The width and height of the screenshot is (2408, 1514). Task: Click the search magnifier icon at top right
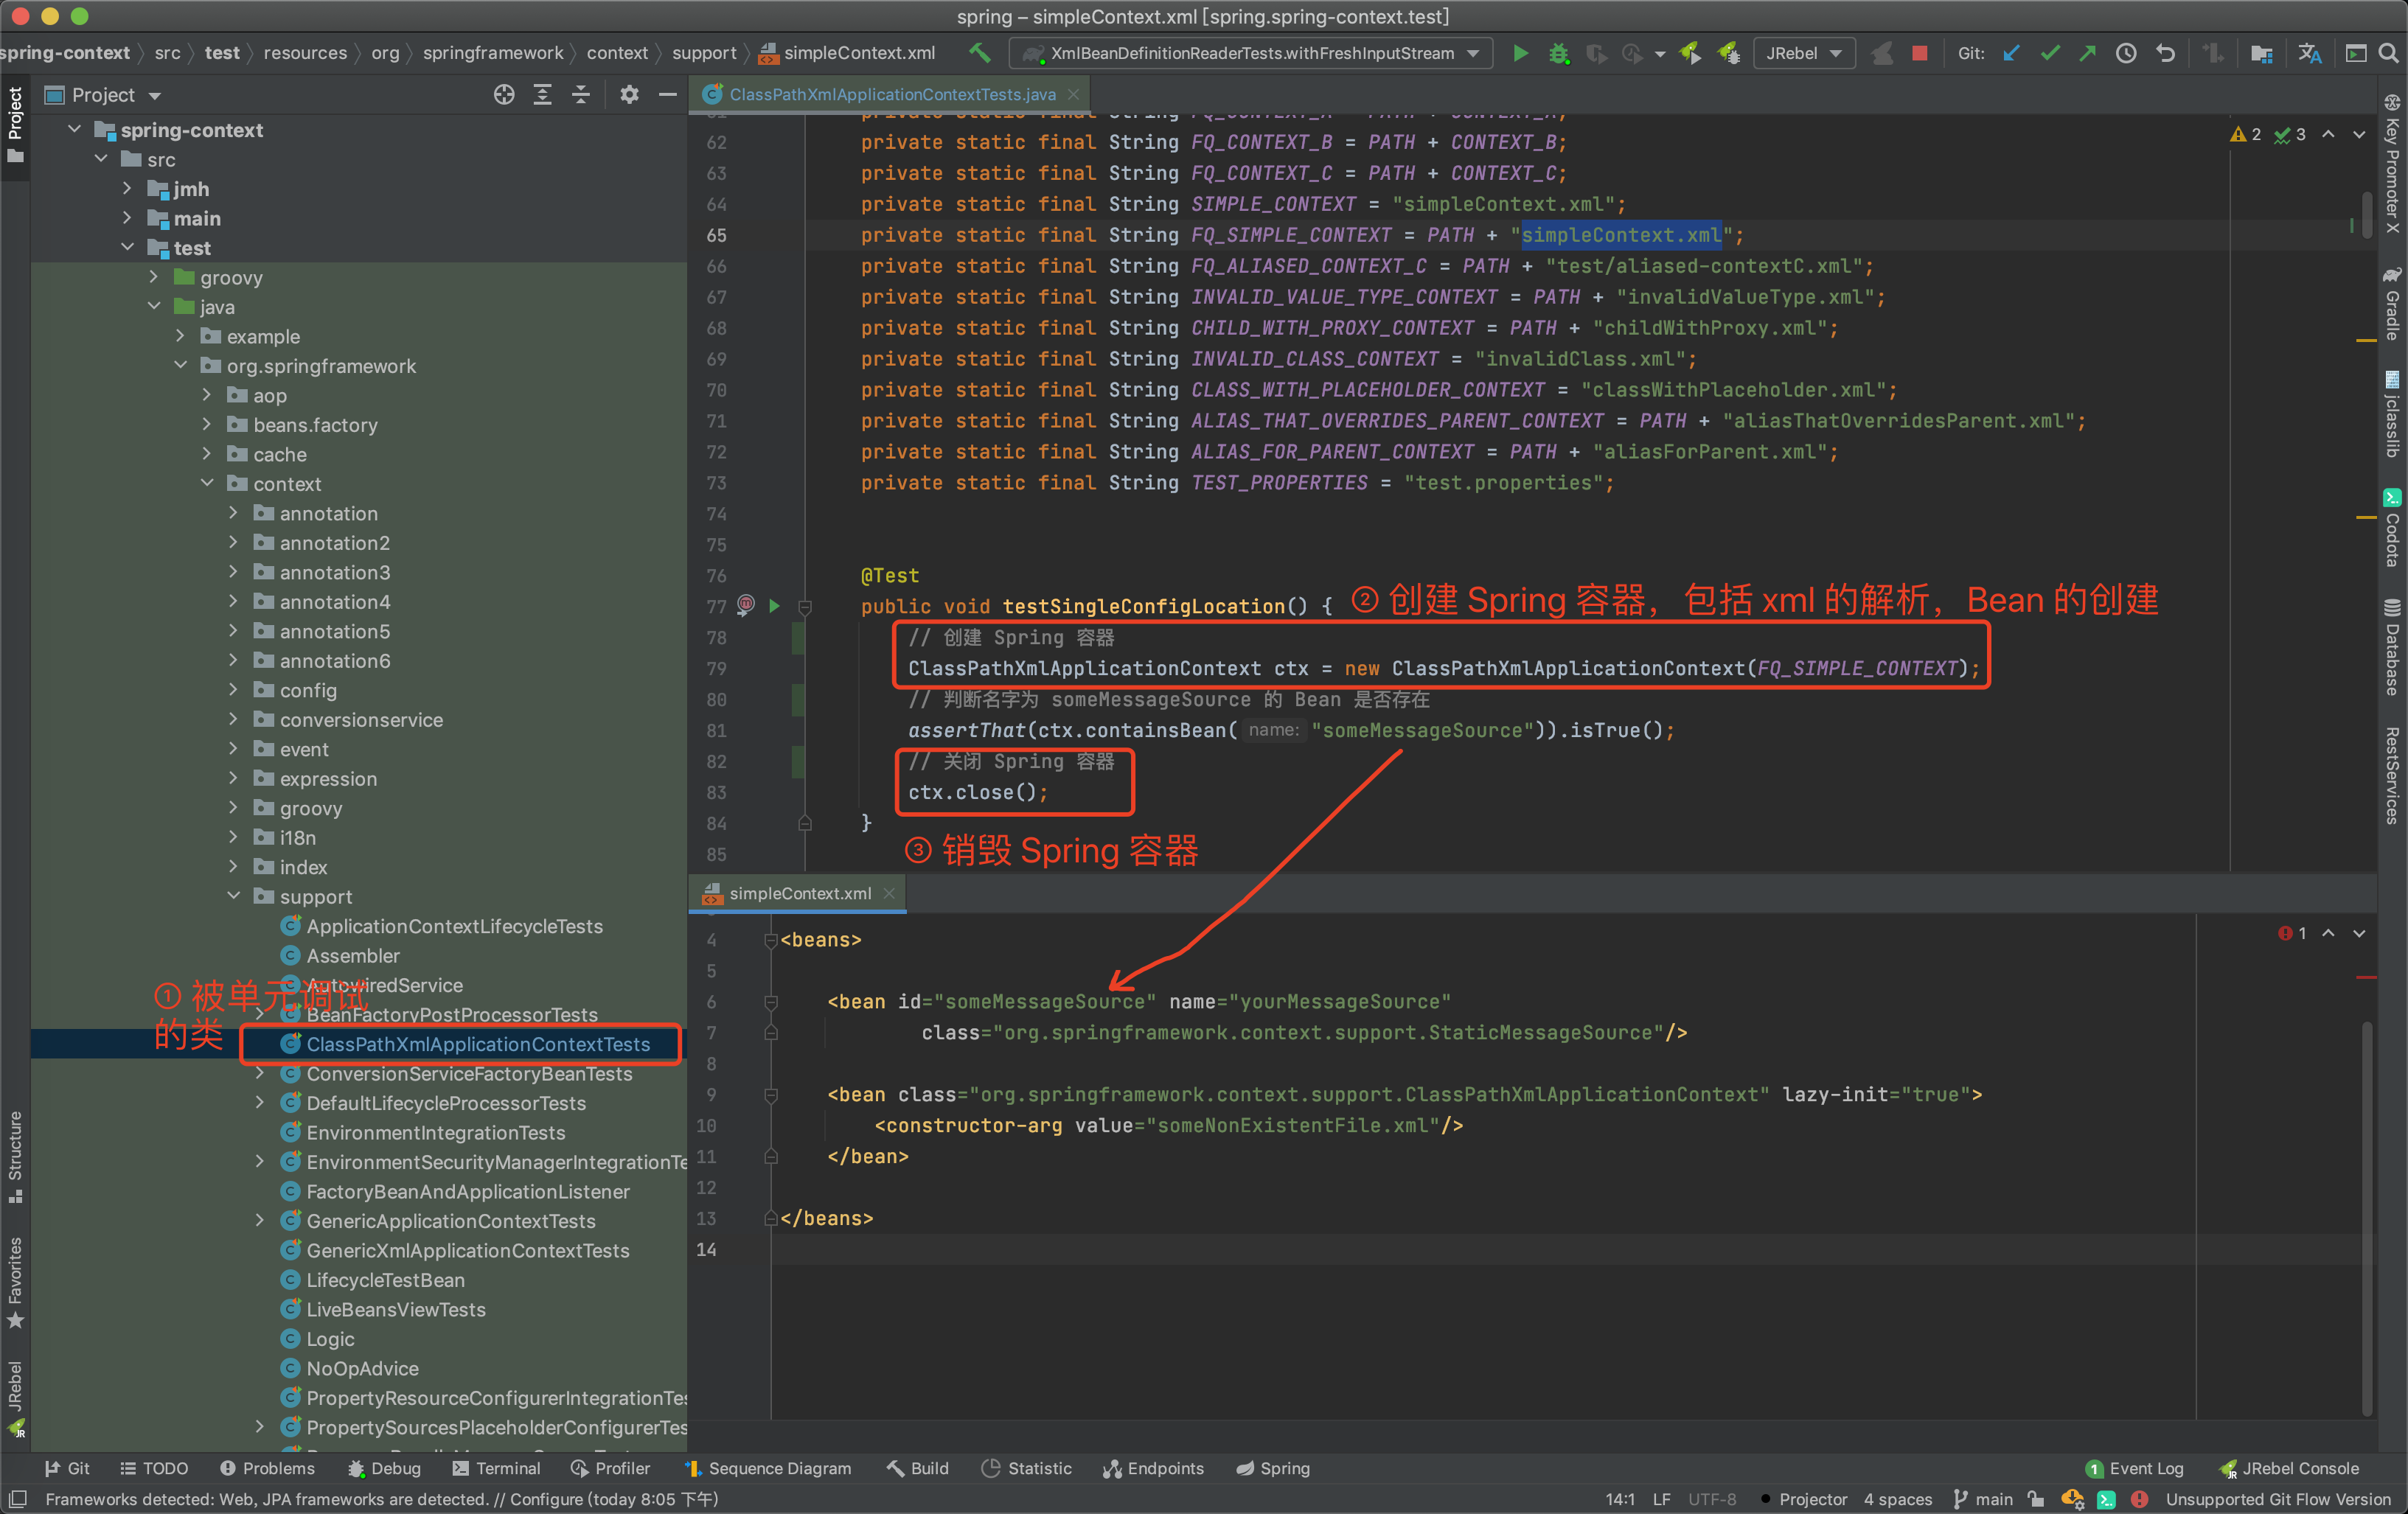tap(2389, 53)
